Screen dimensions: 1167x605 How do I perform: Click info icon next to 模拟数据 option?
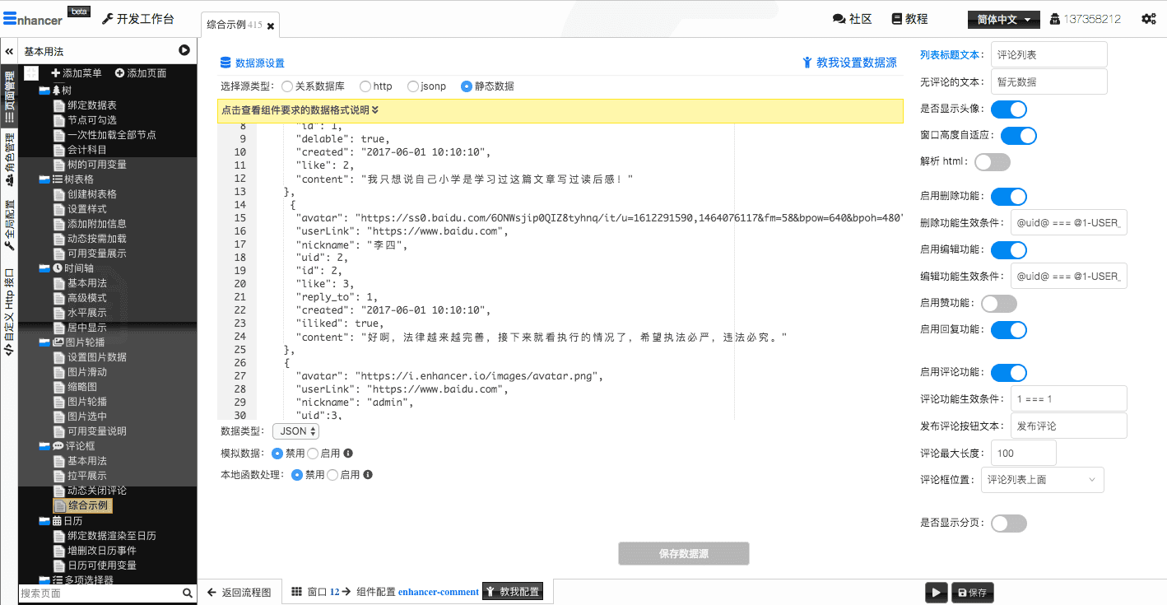pyautogui.click(x=348, y=454)
